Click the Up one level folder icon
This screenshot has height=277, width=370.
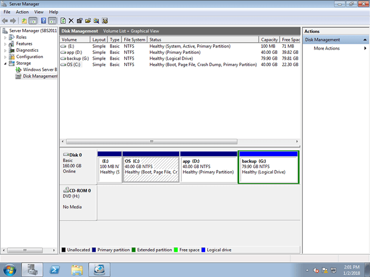click(24, 21)
